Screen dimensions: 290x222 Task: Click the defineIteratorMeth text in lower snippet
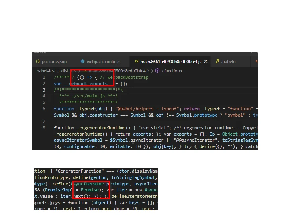pyautogui.click(x=135, y=196)
